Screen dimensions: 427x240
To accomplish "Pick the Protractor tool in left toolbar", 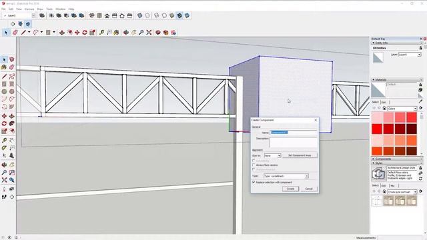I will [4, 148].
